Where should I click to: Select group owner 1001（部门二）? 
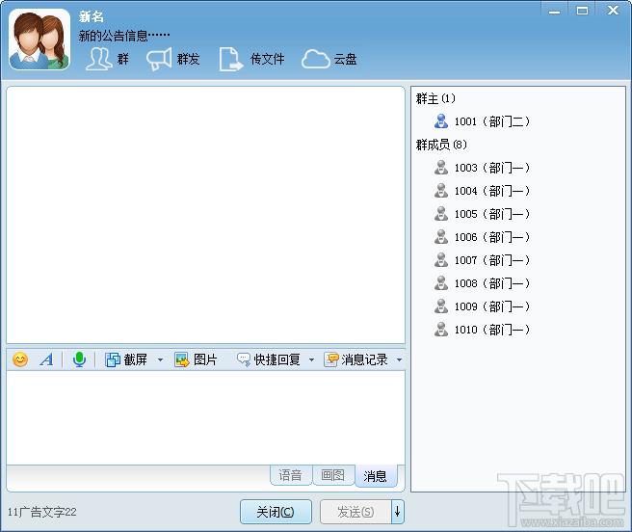pos(482,121)
